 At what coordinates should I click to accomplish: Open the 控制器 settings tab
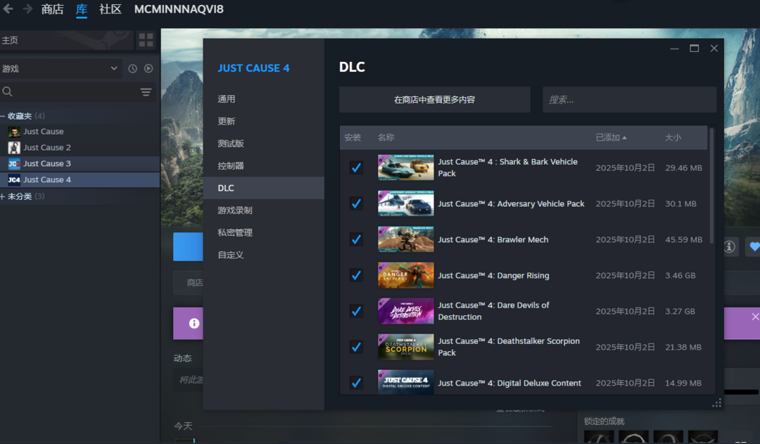(x=231, y=166)
